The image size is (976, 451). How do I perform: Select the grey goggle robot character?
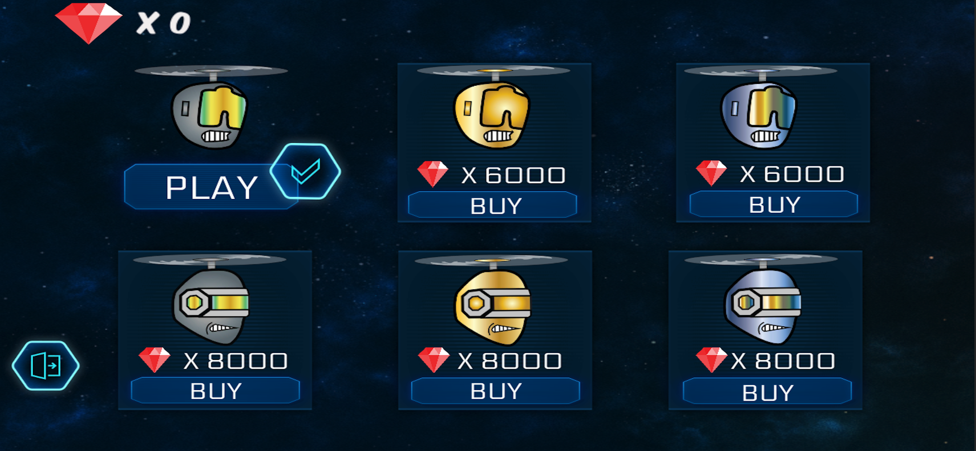coord(211,107)
